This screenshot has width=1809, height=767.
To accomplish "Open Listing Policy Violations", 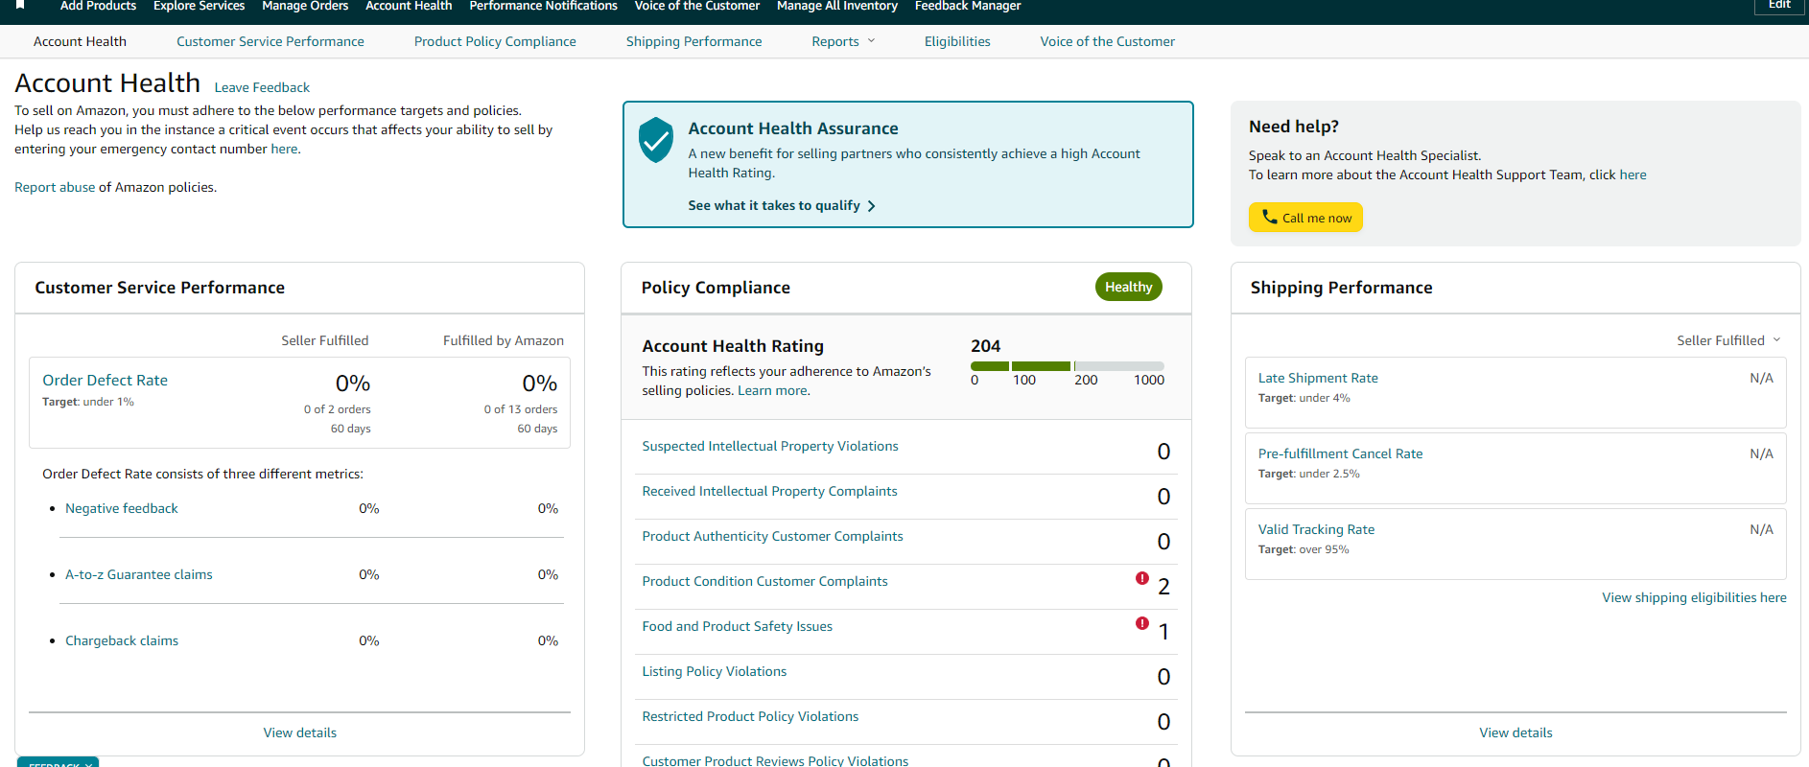I will pyautogui.click(x=715, y=671).
